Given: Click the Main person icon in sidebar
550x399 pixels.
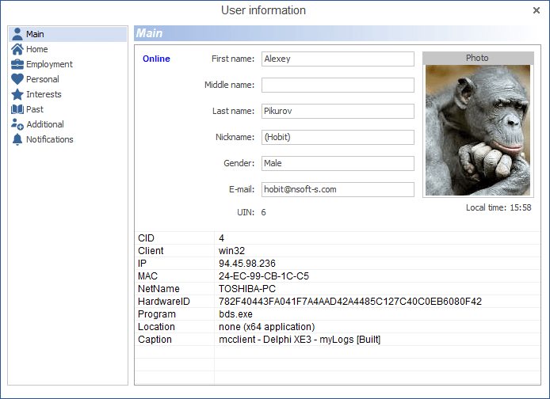Looking at the screenshot, I should click(x=17, y=34).
